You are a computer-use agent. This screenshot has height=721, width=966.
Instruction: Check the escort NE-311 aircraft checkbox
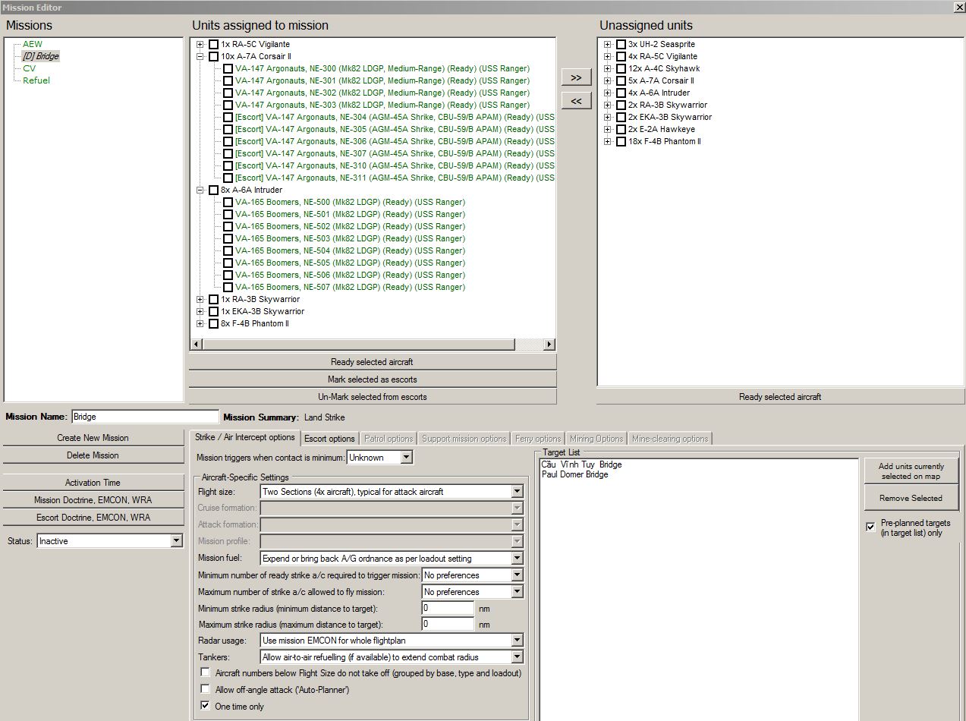coord(228,178)
